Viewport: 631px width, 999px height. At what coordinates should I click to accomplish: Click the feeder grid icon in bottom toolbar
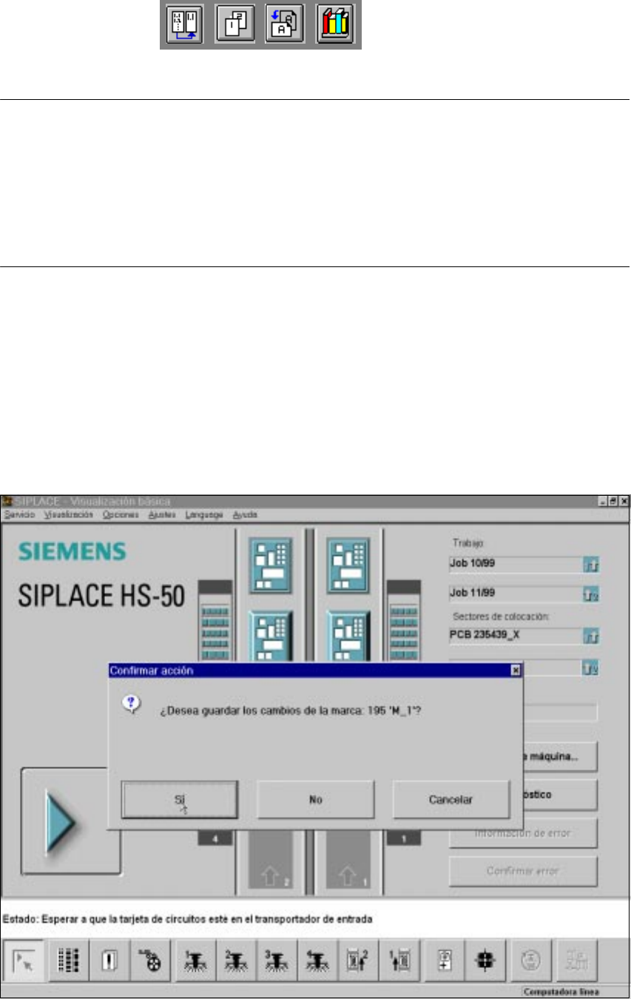[68, 961]
